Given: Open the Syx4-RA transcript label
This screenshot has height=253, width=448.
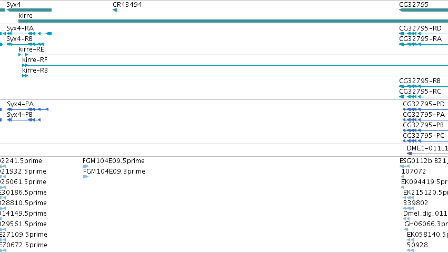Looking at the screenshot, I should click(x=20, y=28).
